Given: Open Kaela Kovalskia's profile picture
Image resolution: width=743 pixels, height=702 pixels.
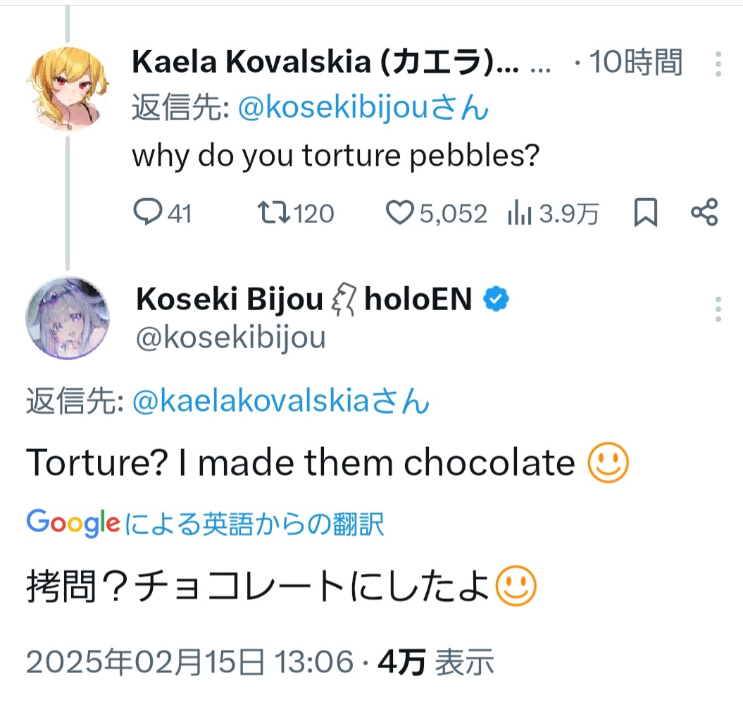Looking at the screenshot, I should pos(68,90).
